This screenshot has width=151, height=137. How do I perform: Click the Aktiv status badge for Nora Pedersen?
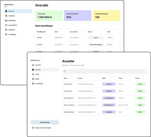pyautogui.click(x=140, y=98)
